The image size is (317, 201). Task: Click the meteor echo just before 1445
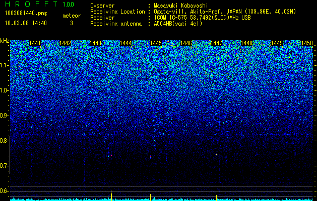[150, 156]
